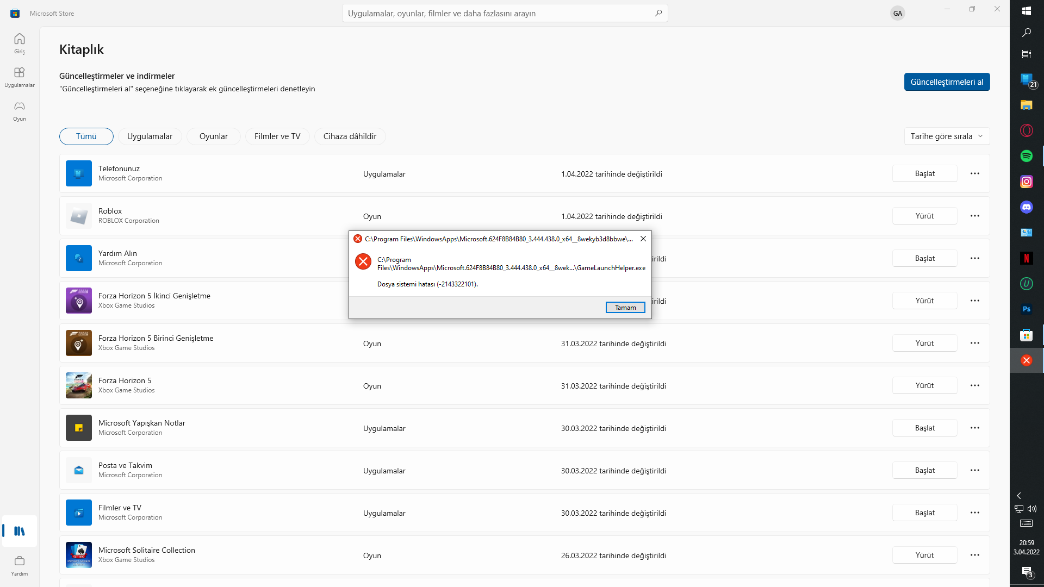Open Oyun section in sidebar
This screenshot has height=587, width=1044.
(x=20, y=111)
